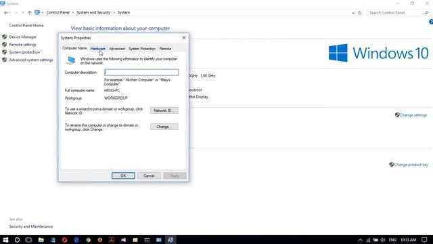Launch File Explorer from taskbar
This screenshot has height=244, width=433.
coord(41,240)
